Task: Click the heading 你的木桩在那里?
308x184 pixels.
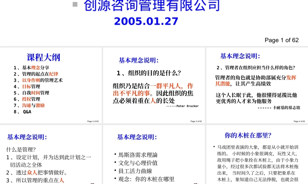Action: (x=248, y=135)
